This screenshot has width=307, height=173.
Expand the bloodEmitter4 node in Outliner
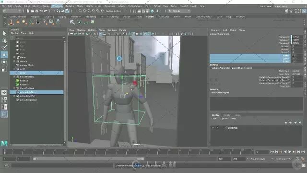click(x=14, y=88)
